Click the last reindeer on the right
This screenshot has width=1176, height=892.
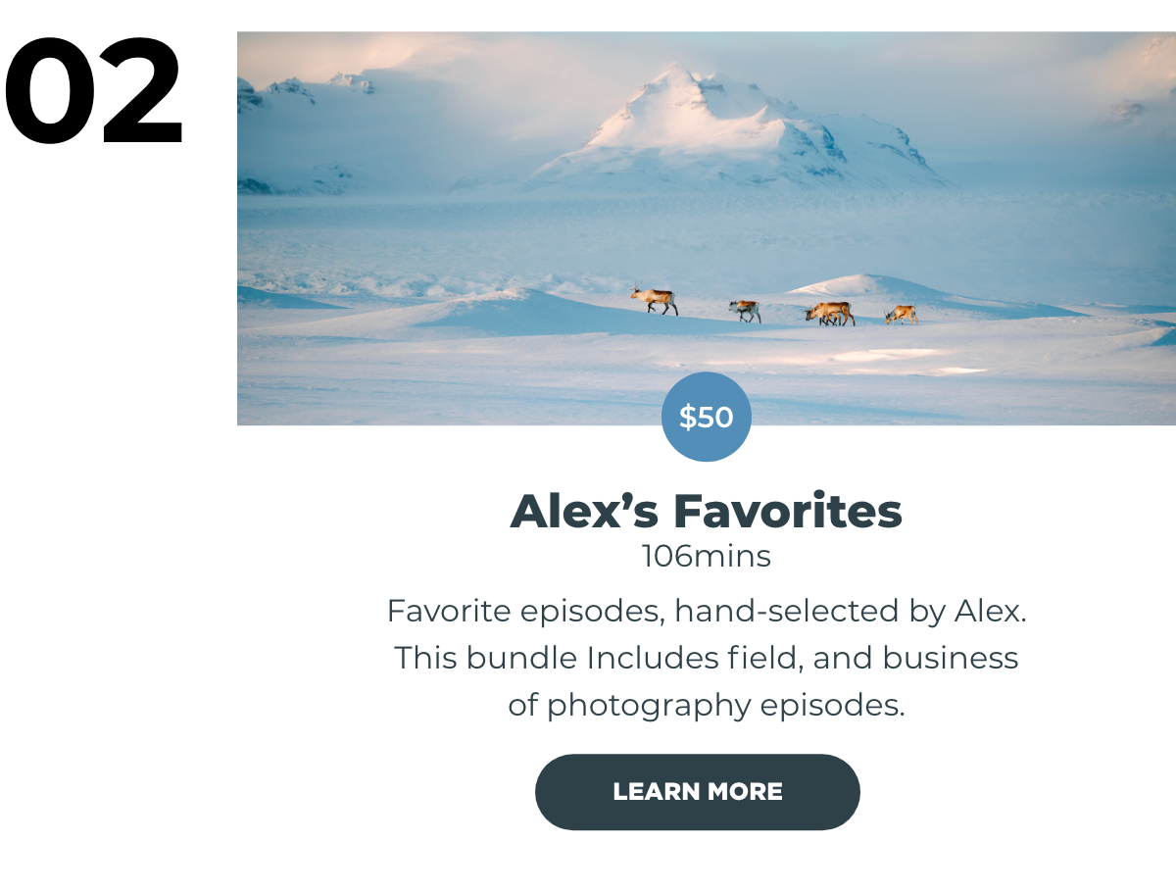pos(902,315)
